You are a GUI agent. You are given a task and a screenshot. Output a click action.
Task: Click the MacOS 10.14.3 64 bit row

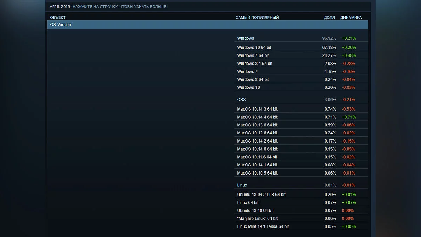[301, 109]
